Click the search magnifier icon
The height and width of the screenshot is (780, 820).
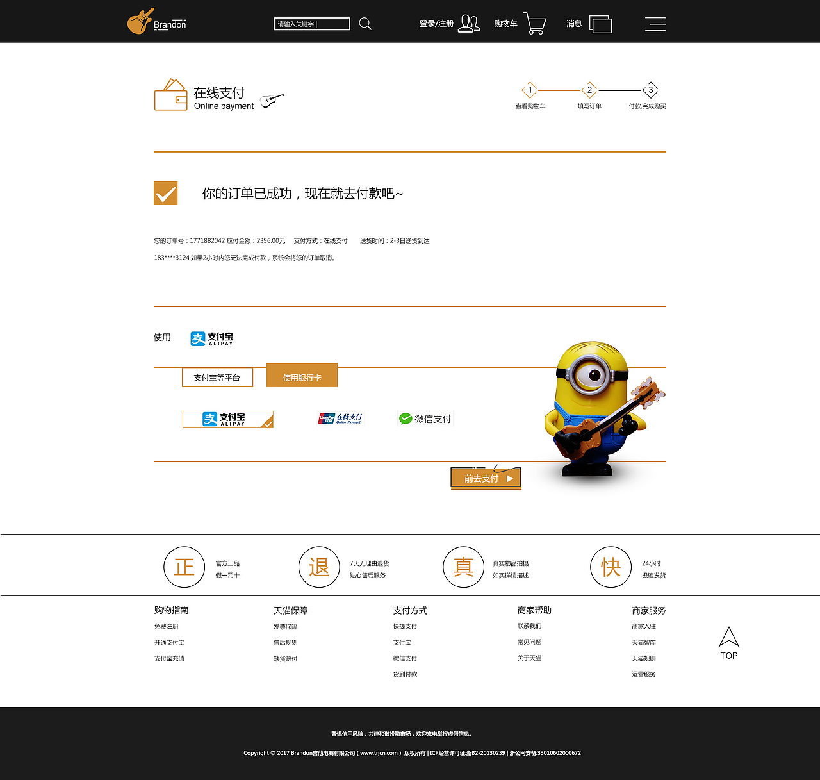(x=365, y=24)
